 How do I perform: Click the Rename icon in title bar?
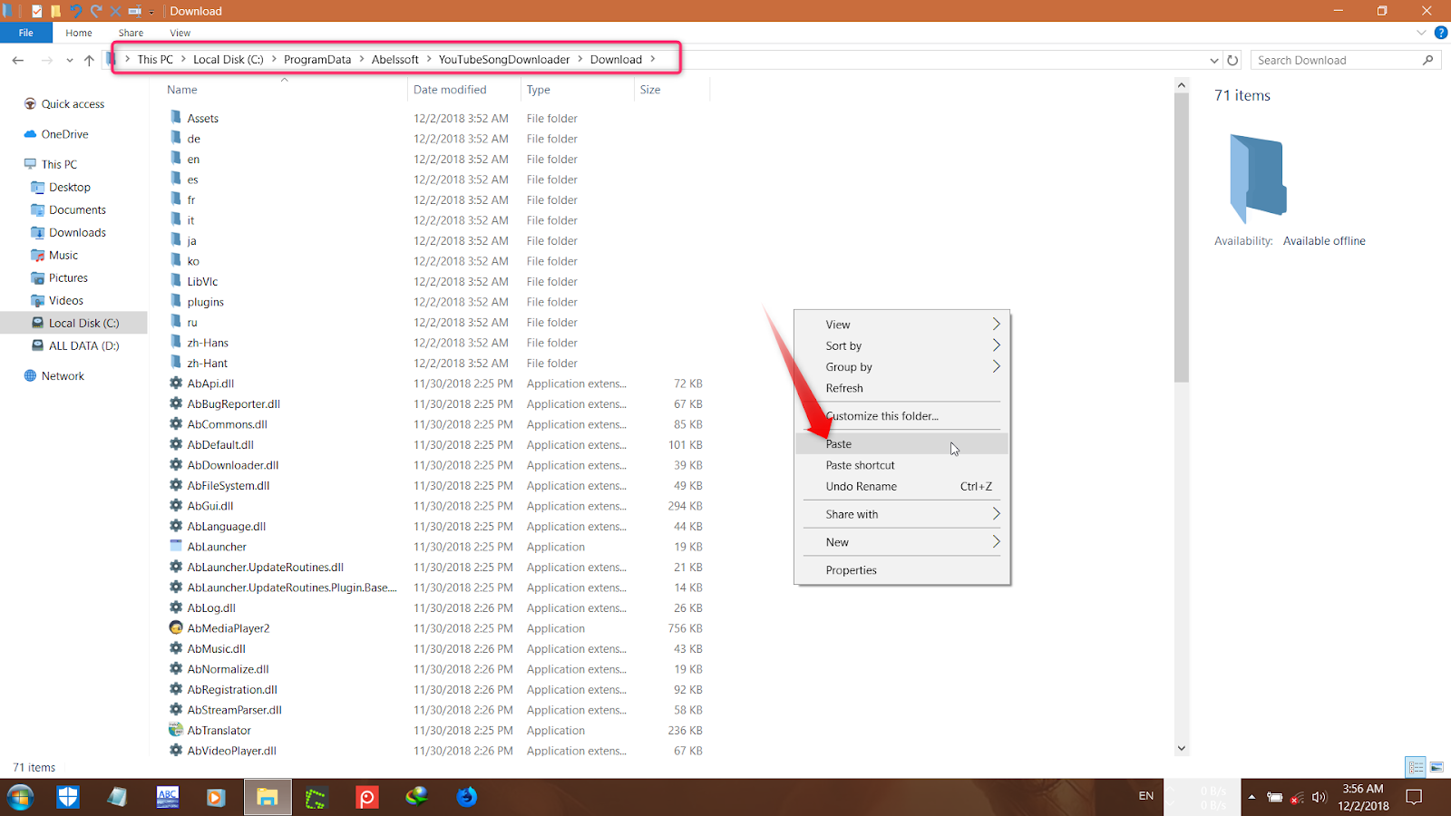click(134, 11)
